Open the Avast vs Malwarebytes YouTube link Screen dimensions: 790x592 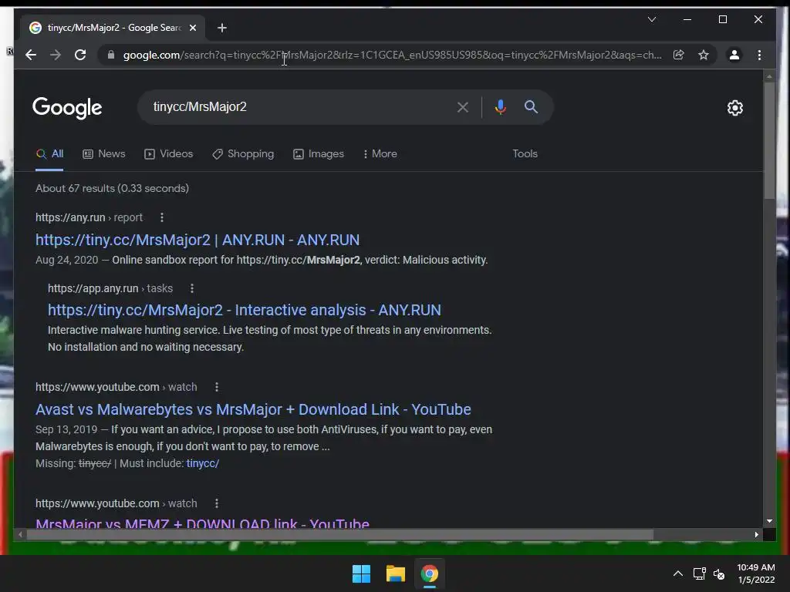click(253, 410)
